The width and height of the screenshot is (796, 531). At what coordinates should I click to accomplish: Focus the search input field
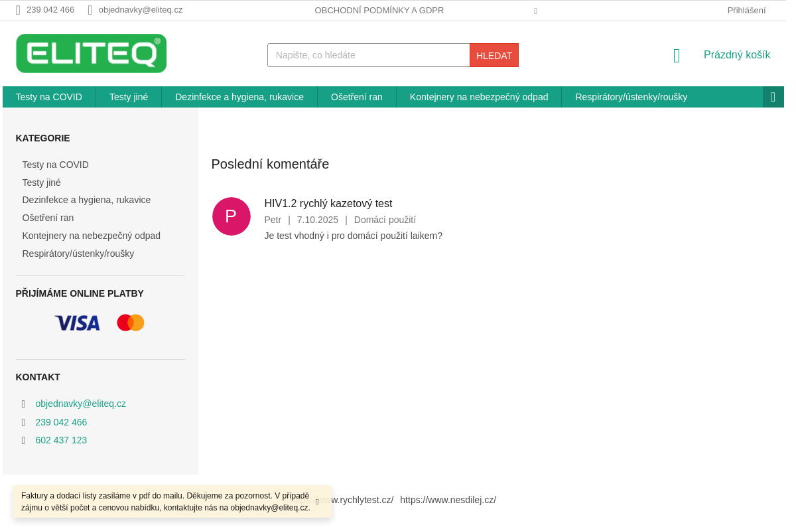point(368,55)
